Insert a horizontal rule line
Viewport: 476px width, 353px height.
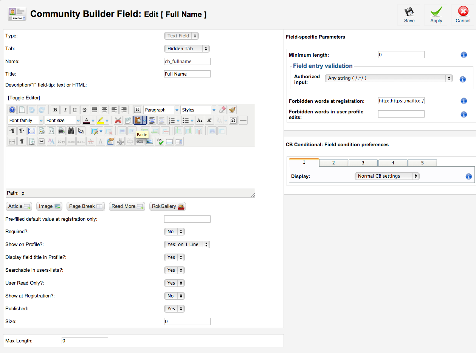[x=243, y=120]
